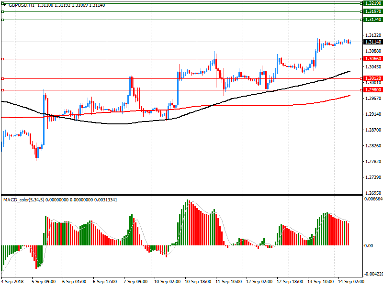This screenshot has height=287, width=383.
Task: Click the 10 Sep 02:00 time label
Action: pos(167,282)
